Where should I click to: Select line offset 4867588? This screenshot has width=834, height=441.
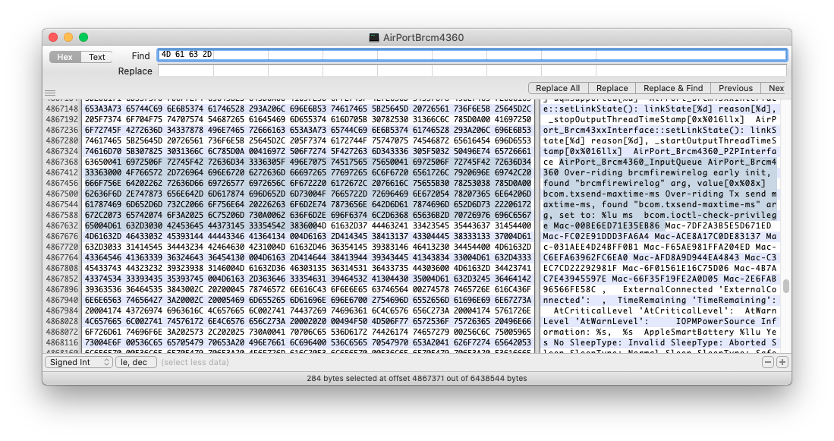pos(61,215)
